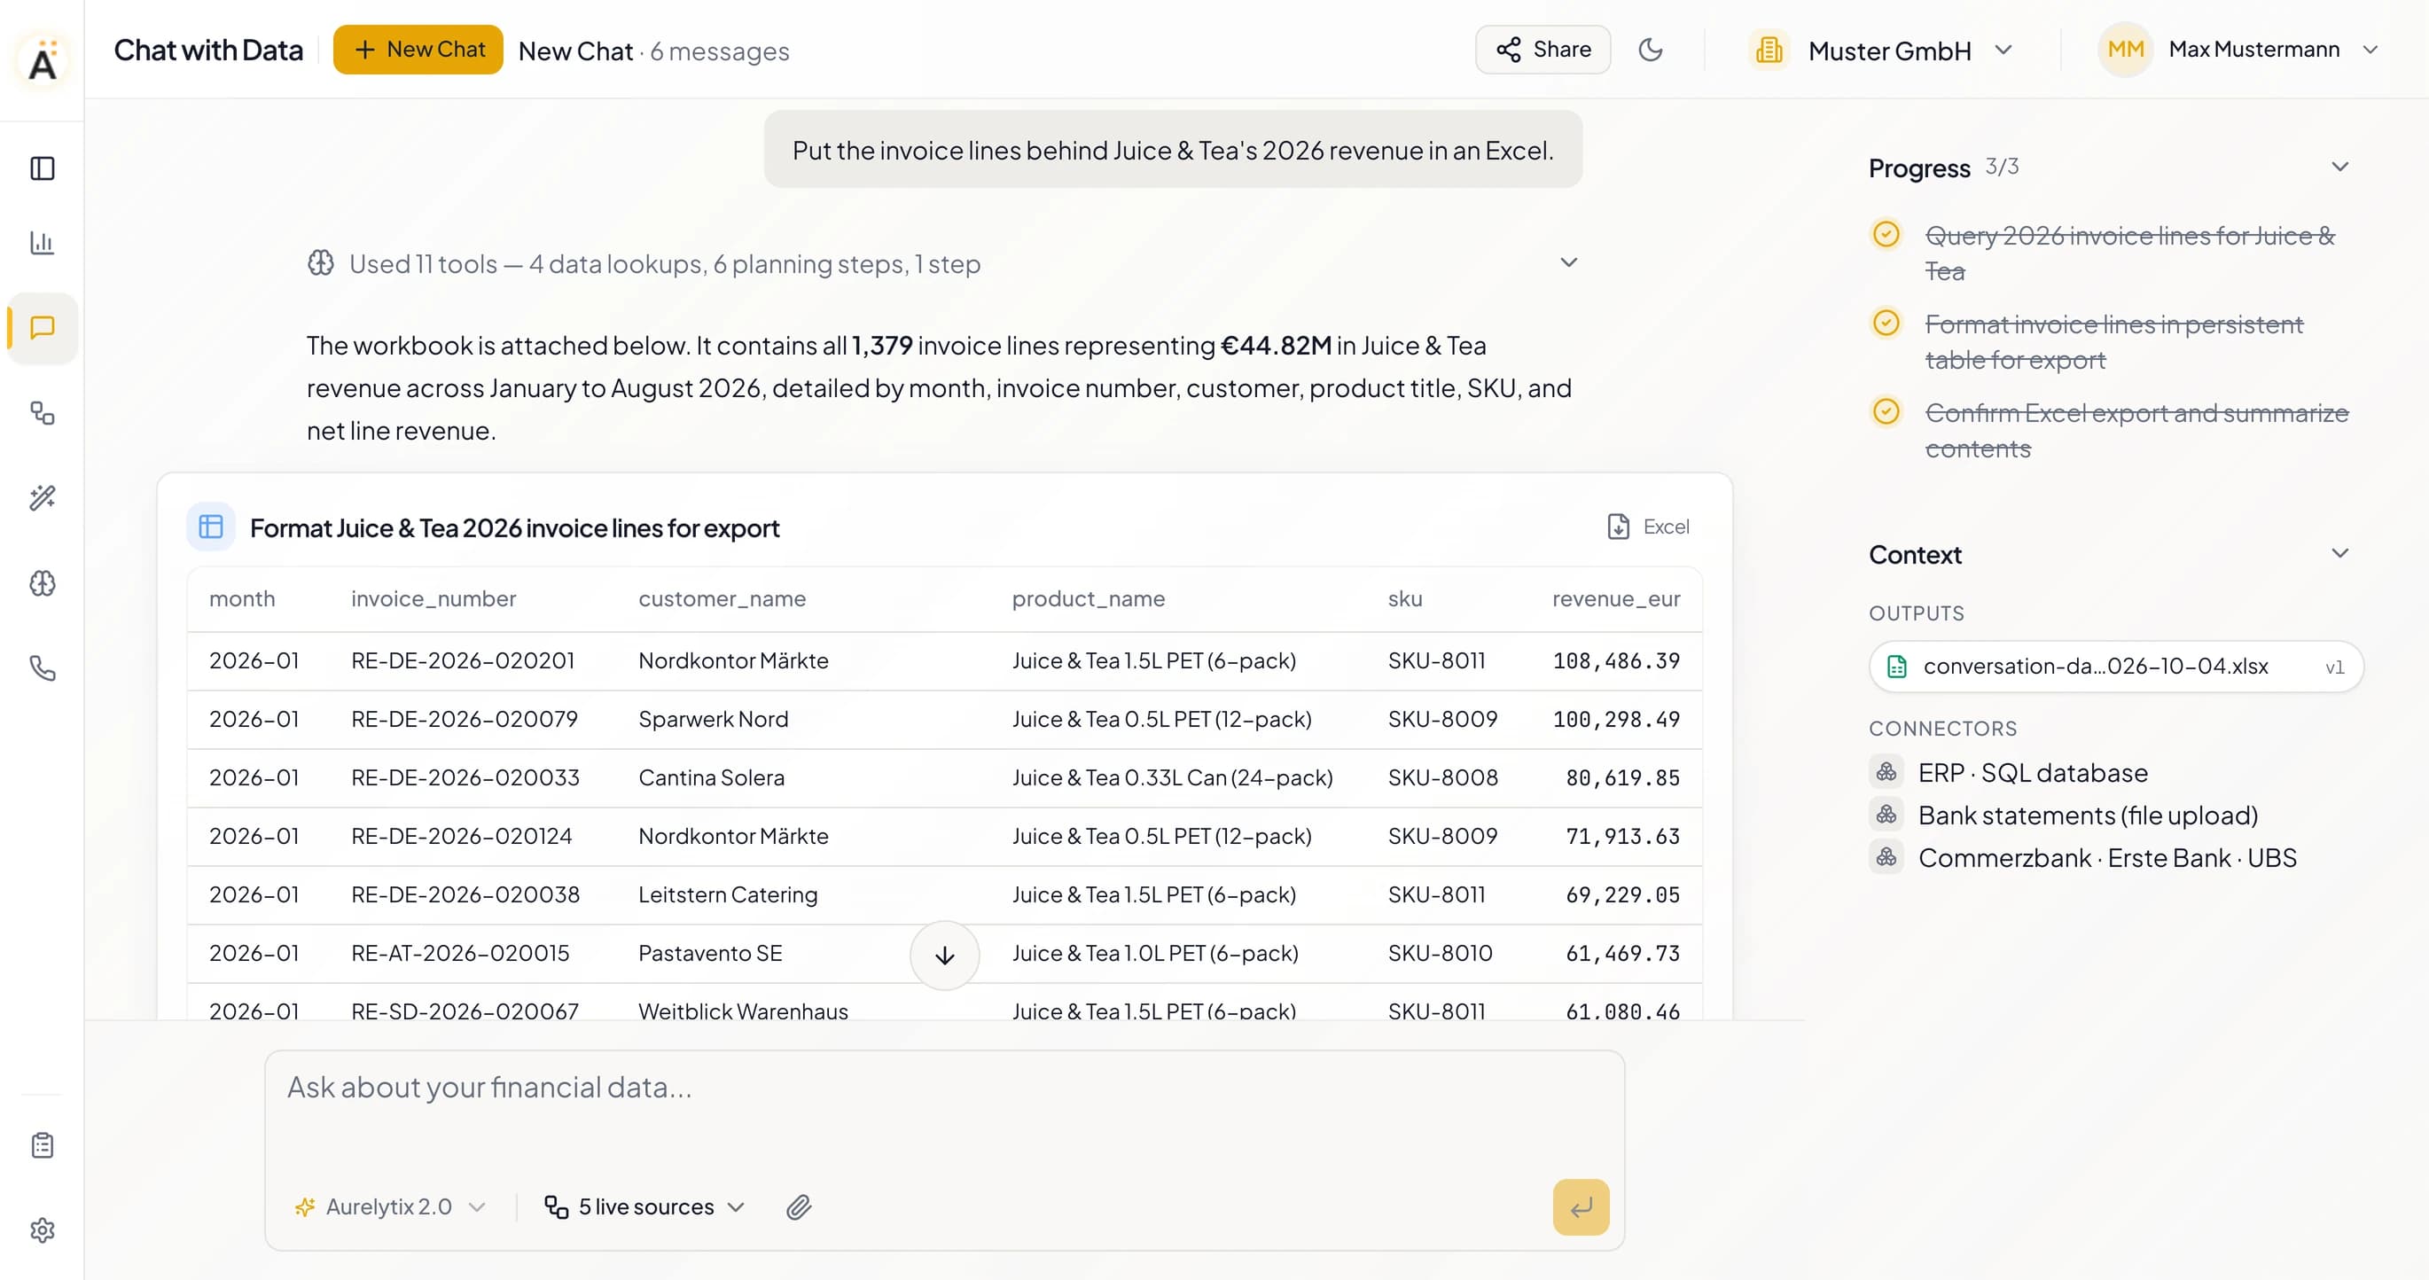Click the Share button

tap(1543, 49)
